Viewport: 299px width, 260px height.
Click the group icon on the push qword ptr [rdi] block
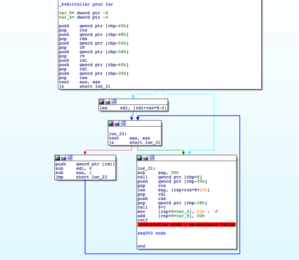tap(70, 158)
